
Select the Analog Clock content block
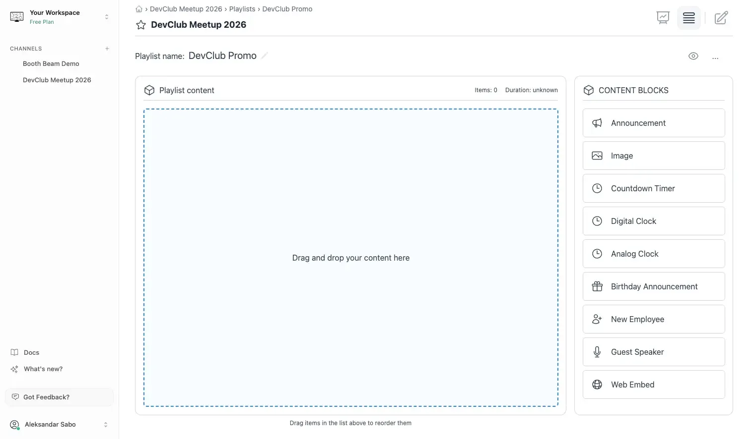654,254
